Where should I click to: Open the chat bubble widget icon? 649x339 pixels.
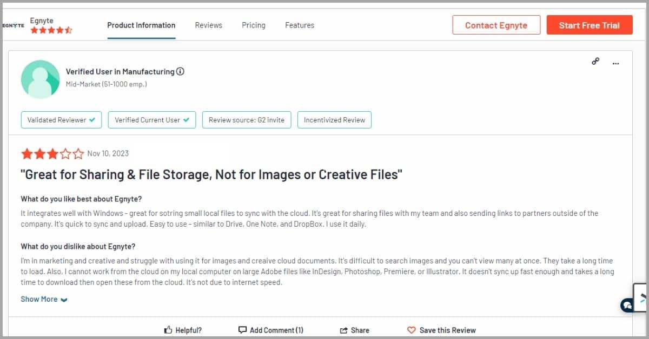[627, 305]
